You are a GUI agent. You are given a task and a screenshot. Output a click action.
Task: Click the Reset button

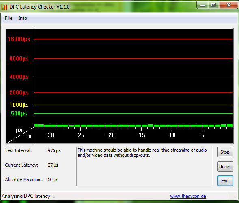[x=225, y=167]
